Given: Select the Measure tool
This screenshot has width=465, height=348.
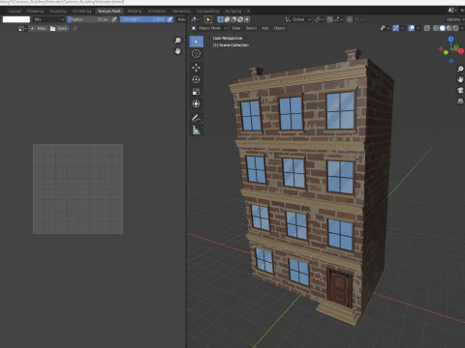Looking at the screenshot, I should pyautogui.click(x=196, y=130).
